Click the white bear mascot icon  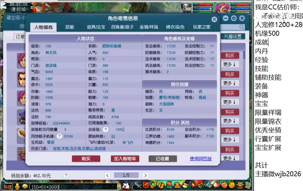pyautogui.click(x=126, y=186)
